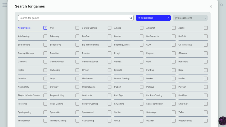The height and width of the screenshot is (127, 226).
Task: Check the Evolution provider box
Action: click(x=77, y=53)
